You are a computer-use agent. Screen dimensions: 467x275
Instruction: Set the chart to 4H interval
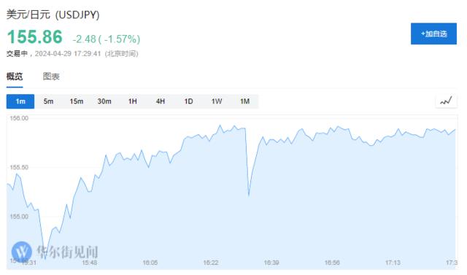pos(161,101)
